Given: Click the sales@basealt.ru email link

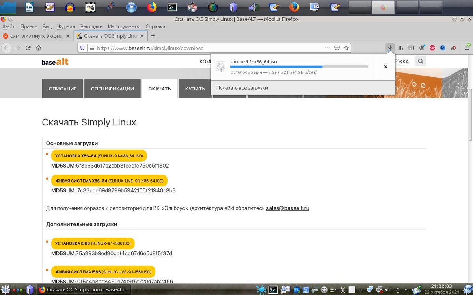Looking at the screenshot, I should (x=288, y=208).
